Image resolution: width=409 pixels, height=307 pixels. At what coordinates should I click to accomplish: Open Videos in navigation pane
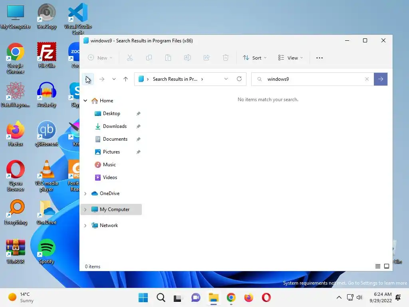click(x=110, y=177)
